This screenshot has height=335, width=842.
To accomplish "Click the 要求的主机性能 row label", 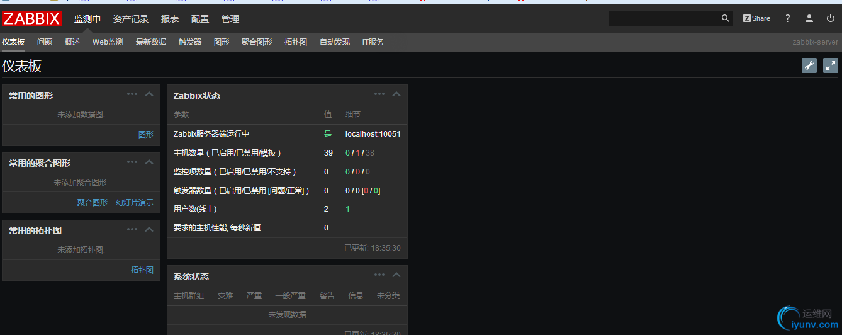I will pyautogui.click(x=217, y=228).
